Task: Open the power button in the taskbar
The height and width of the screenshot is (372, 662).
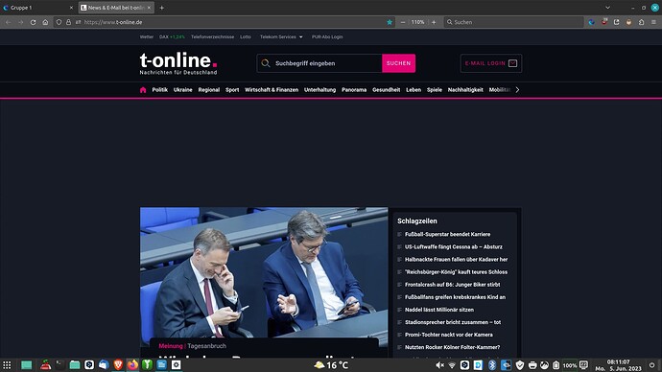Action: (x=651, y=365)
